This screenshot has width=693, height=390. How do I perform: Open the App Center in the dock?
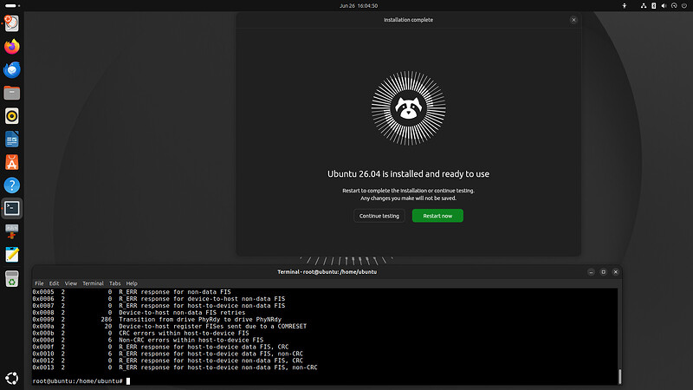11,162
